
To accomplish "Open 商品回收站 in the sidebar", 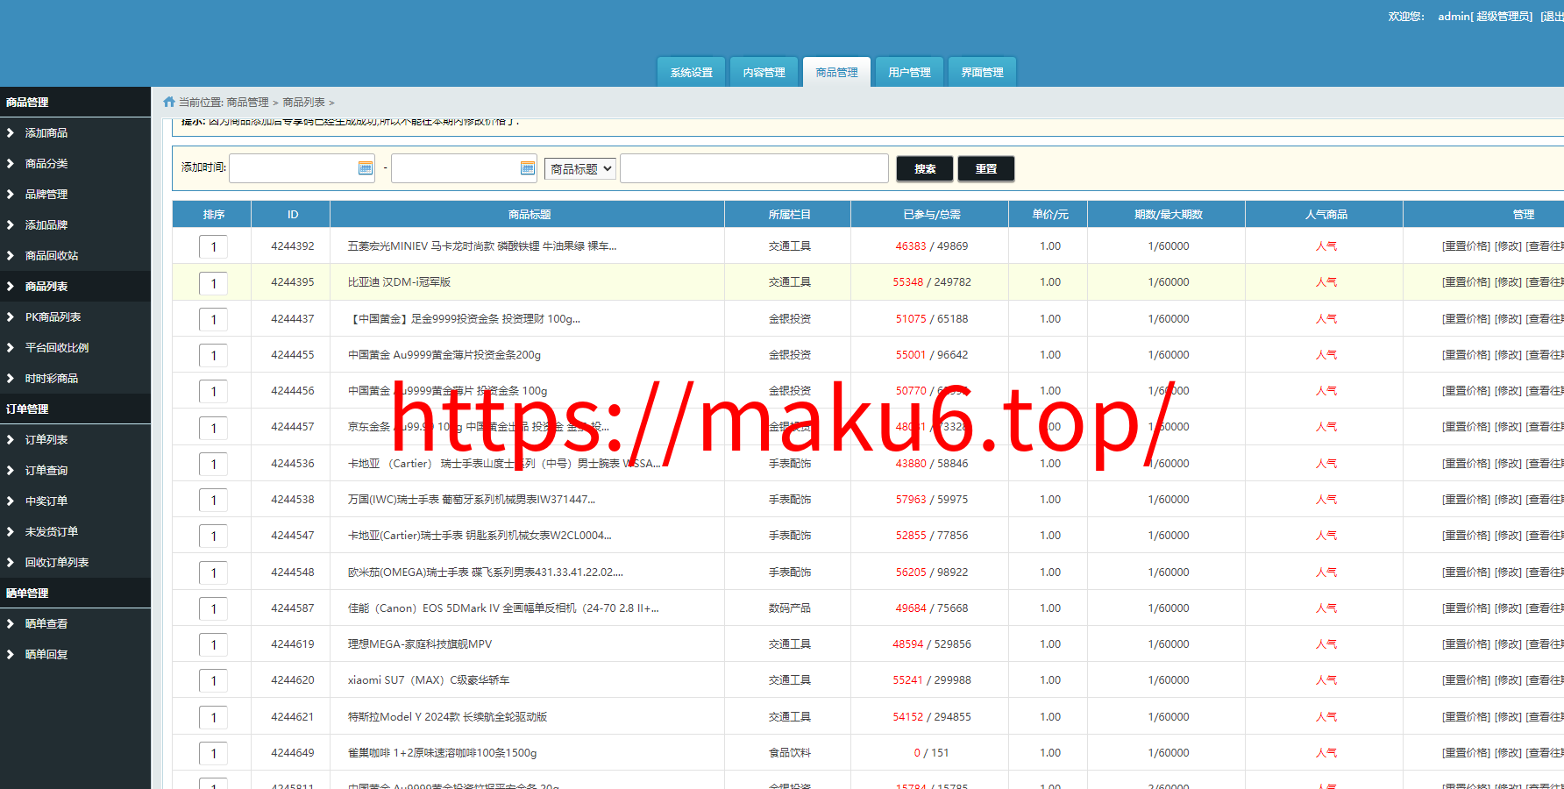I will [52, 256].
